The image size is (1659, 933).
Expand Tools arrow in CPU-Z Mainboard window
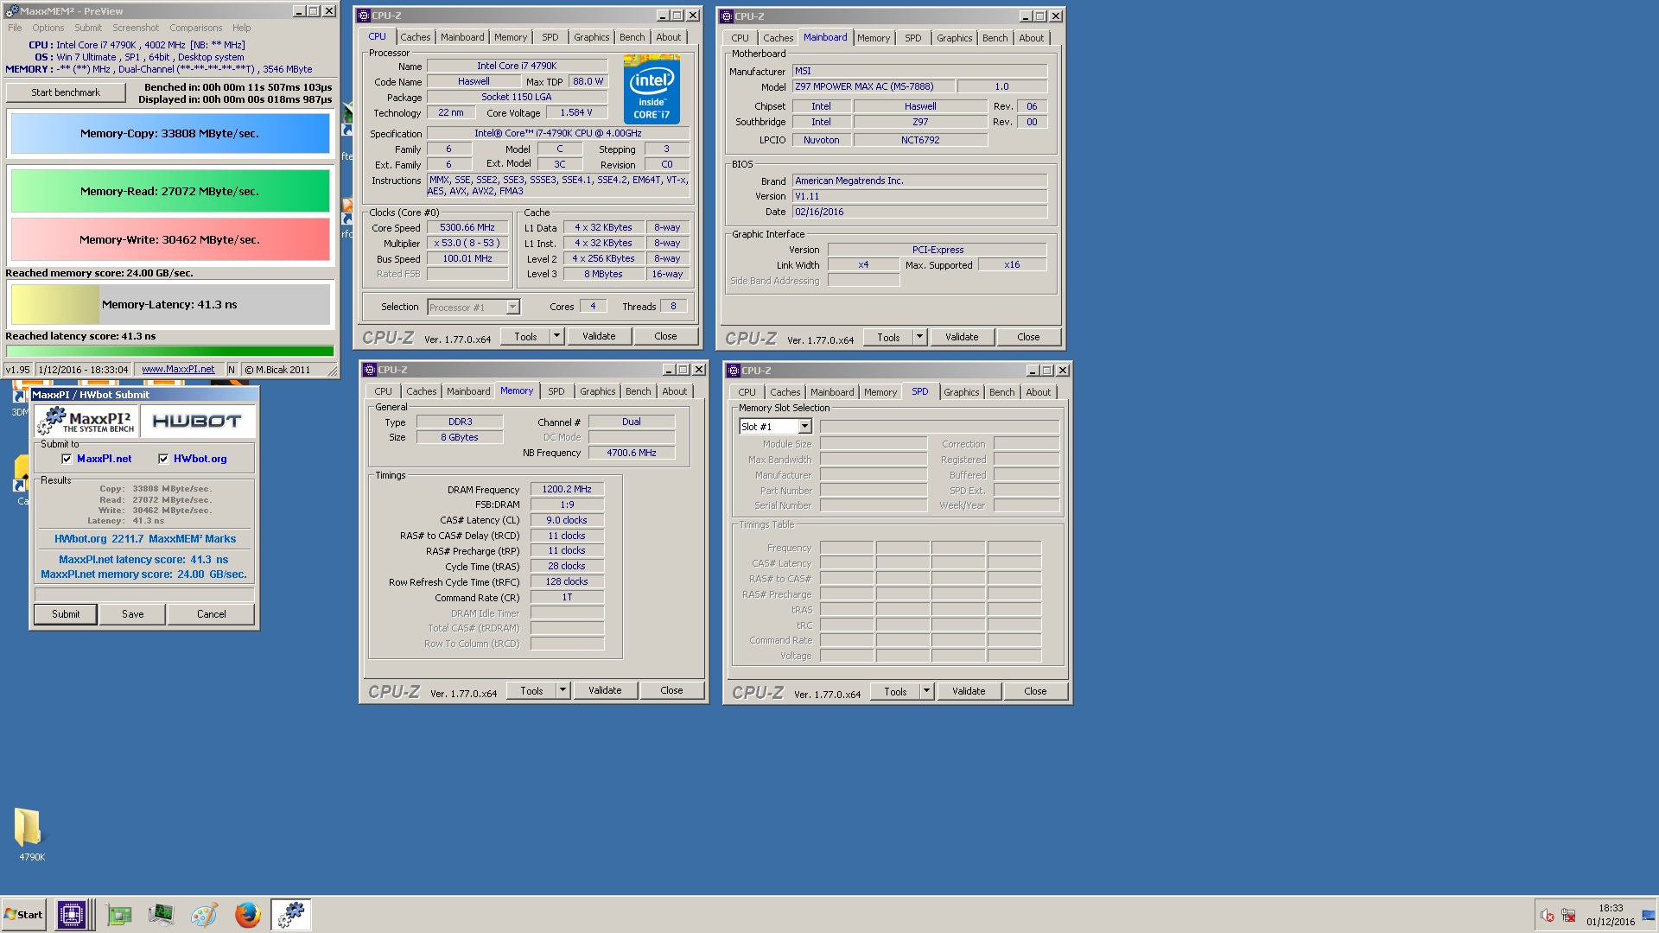coord(919,337)
